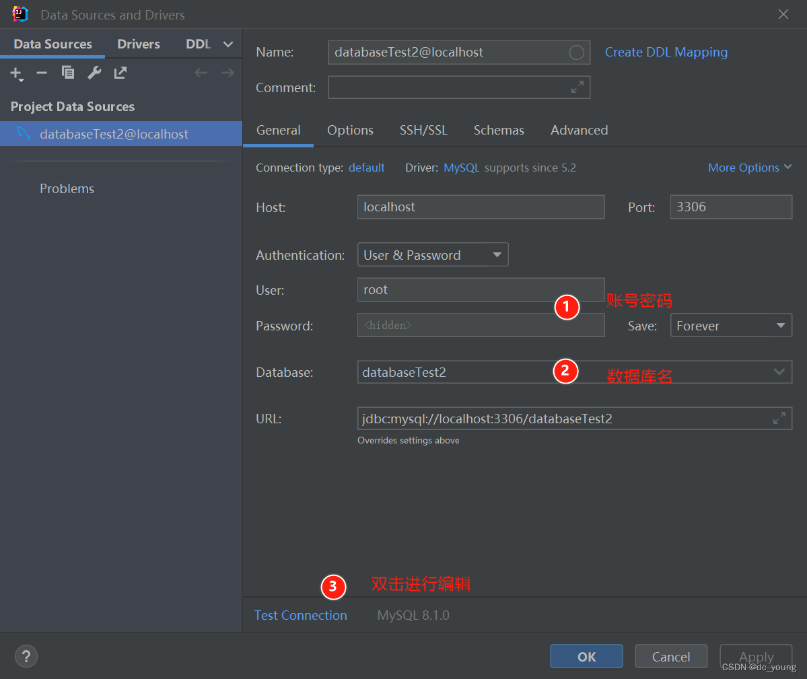The width and height of the screenshot is (807, 679).
Task: Open the Options tab
Action: pos(350,130)
